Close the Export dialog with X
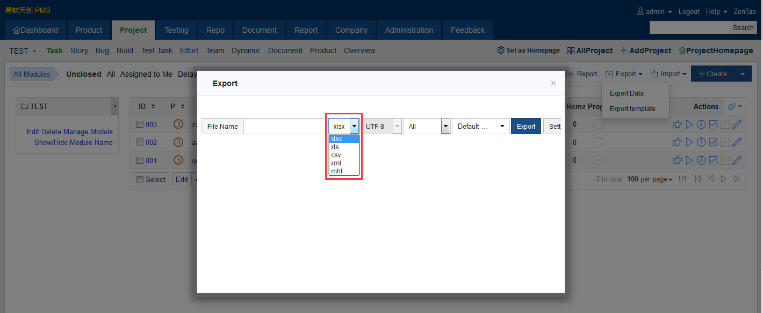 [553, 83]
